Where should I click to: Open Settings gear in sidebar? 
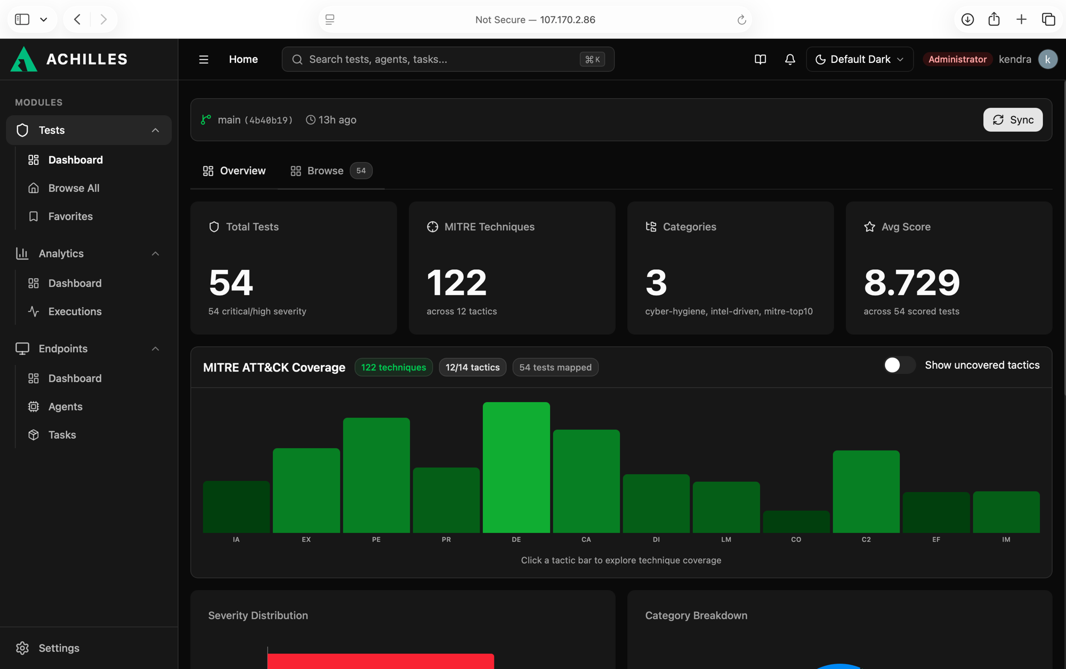(x=22, y=648)
